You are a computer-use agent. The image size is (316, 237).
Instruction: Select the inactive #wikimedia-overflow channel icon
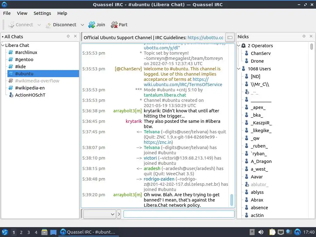11,81
